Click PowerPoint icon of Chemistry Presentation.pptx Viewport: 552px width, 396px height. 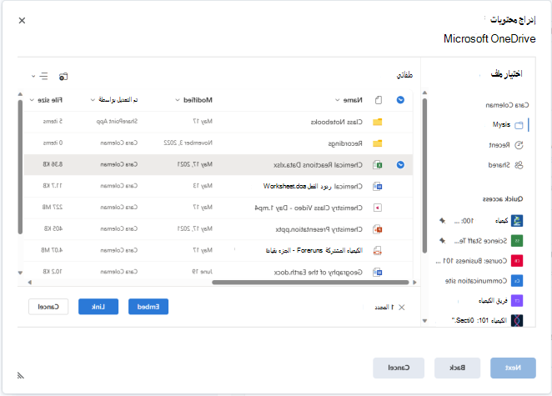click(x=378, y=229)
